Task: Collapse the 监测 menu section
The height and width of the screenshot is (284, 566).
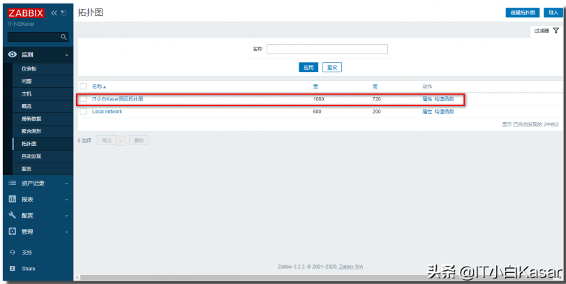Action: 66,55
